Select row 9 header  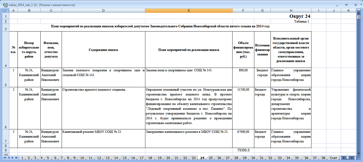coord(6,150)
